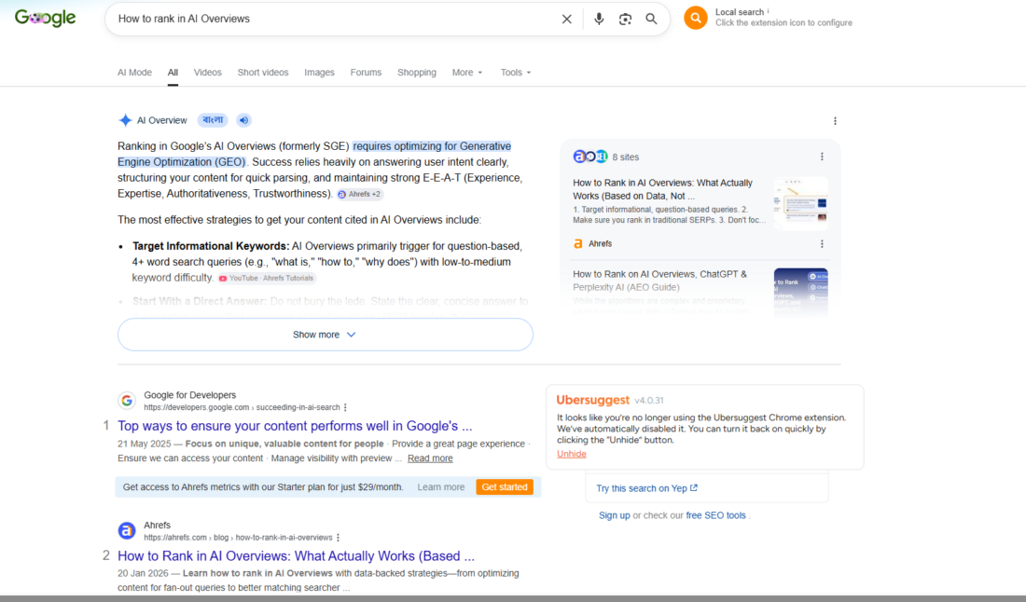The image size is (1026, 602).
Task: Open AI Overview three-dot options menu
Action: (x=835, y=121)
